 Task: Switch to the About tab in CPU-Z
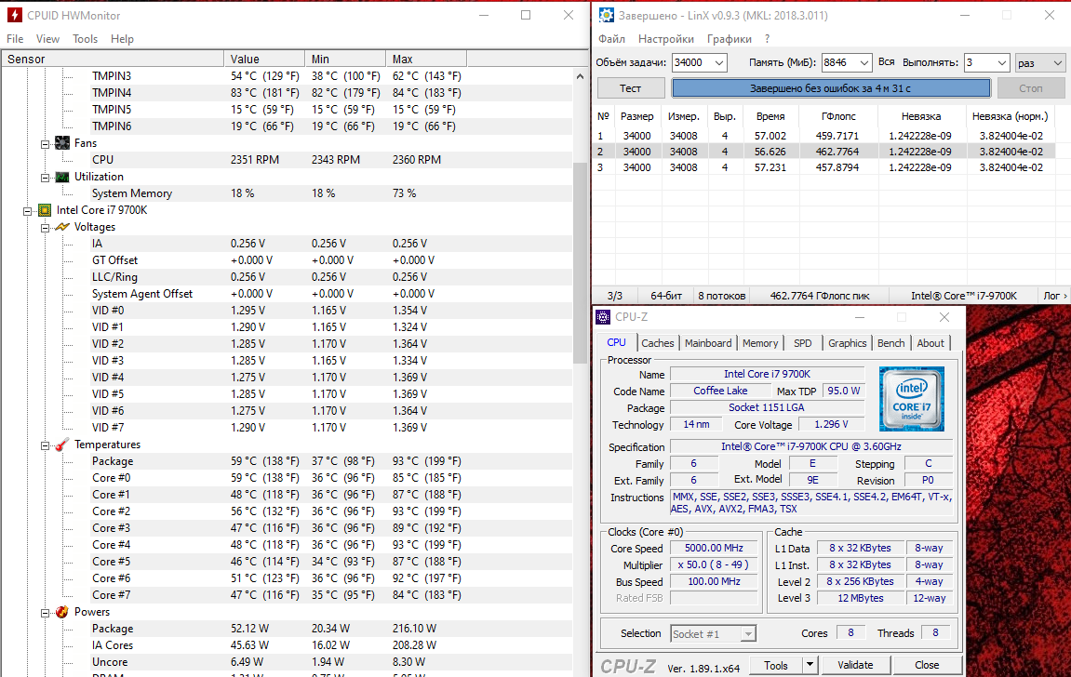(930, 343)
